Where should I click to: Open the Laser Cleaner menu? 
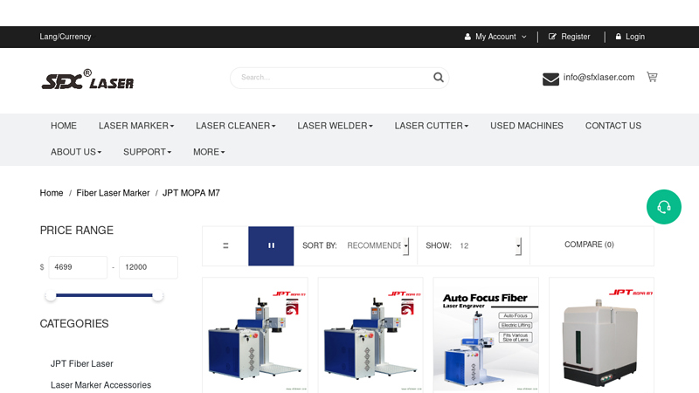pos(236,126)
